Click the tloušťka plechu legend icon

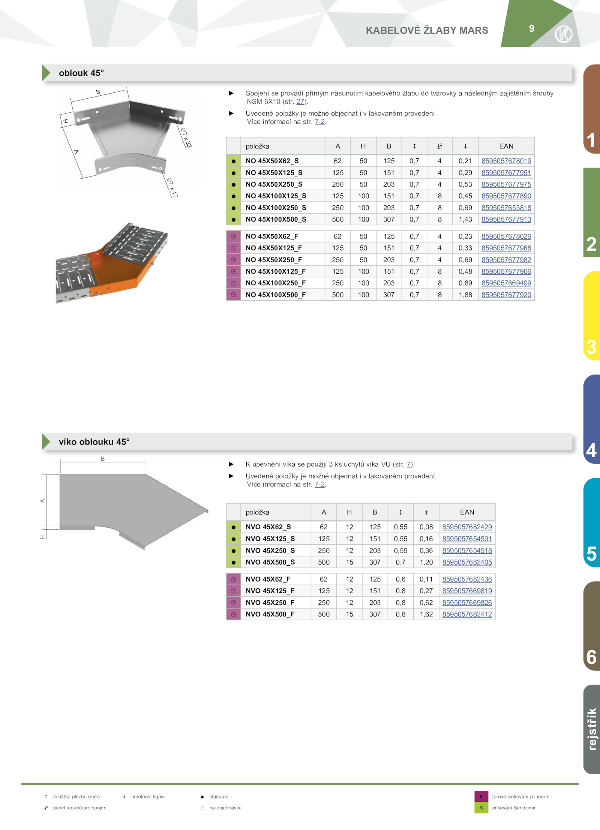pyautogui.click(x=46, y=797)
